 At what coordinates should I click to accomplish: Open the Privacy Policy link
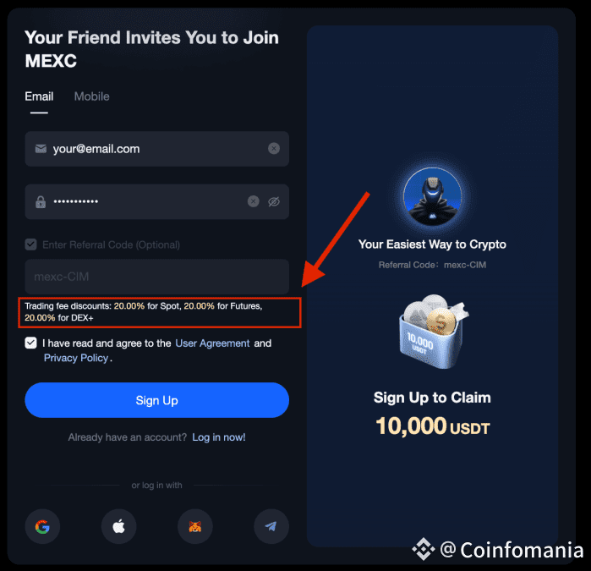click(76, 358)
